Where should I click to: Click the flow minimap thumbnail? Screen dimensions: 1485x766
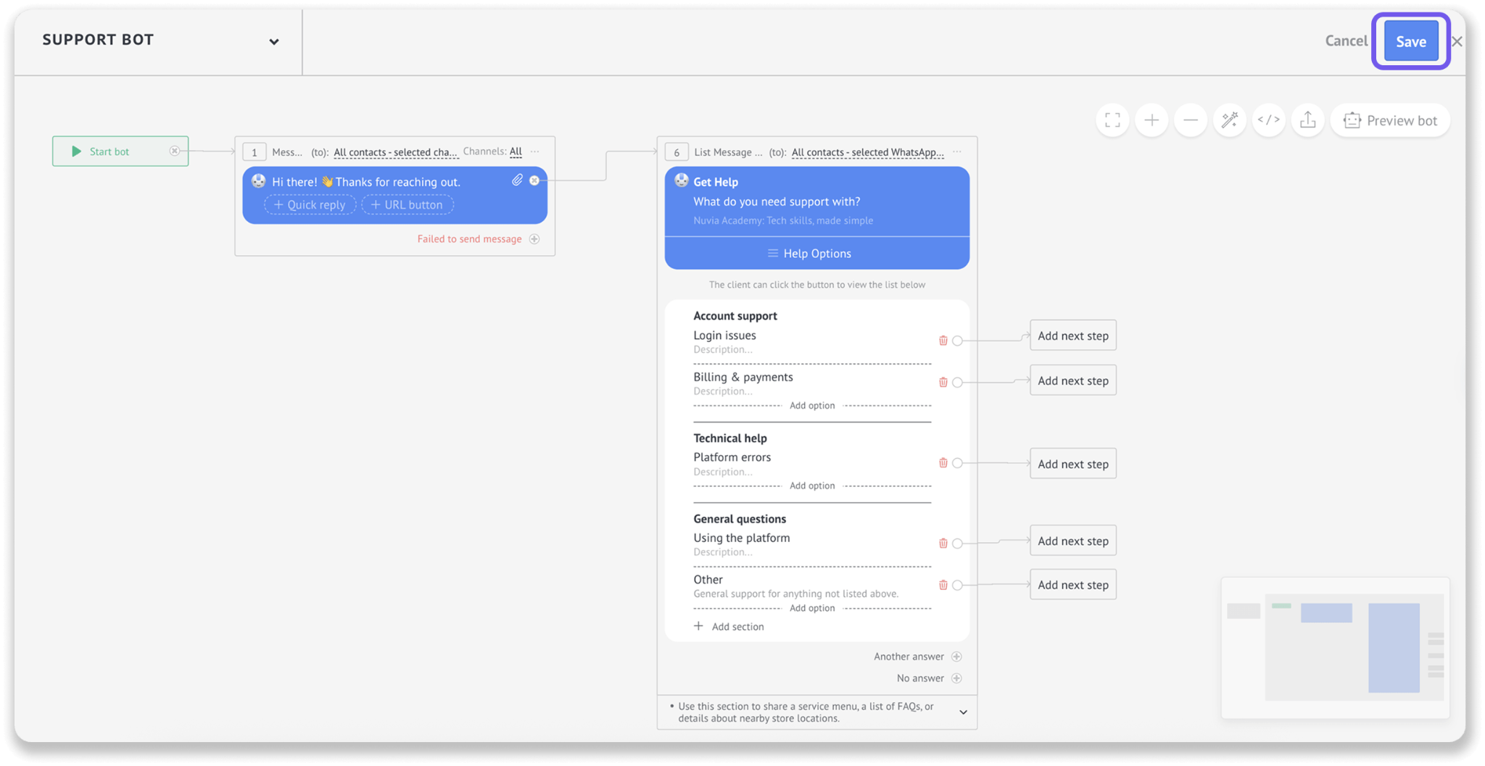click(x=1335, y=648)
